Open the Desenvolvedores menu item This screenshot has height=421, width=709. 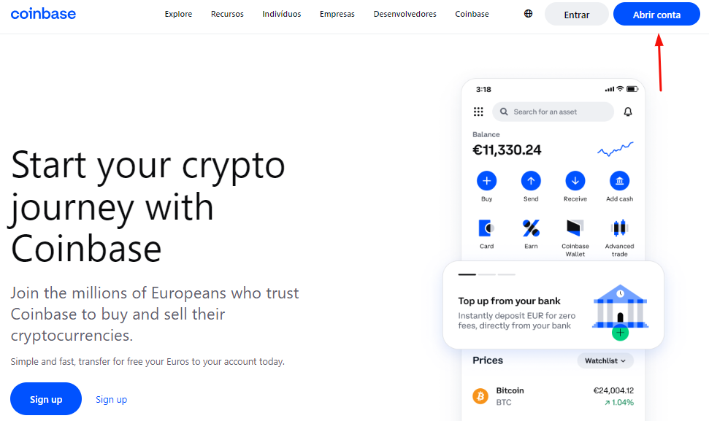[405, 14]
